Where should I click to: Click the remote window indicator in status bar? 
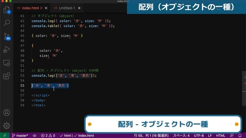pos(5,135)
